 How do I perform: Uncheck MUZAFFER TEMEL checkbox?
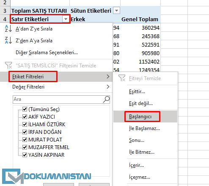(25, 147)
